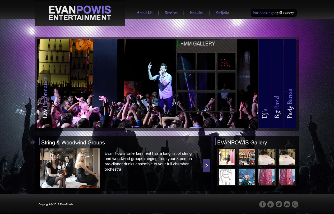Open the YouTube footer icon
The image size is (334, 214).
287,204
